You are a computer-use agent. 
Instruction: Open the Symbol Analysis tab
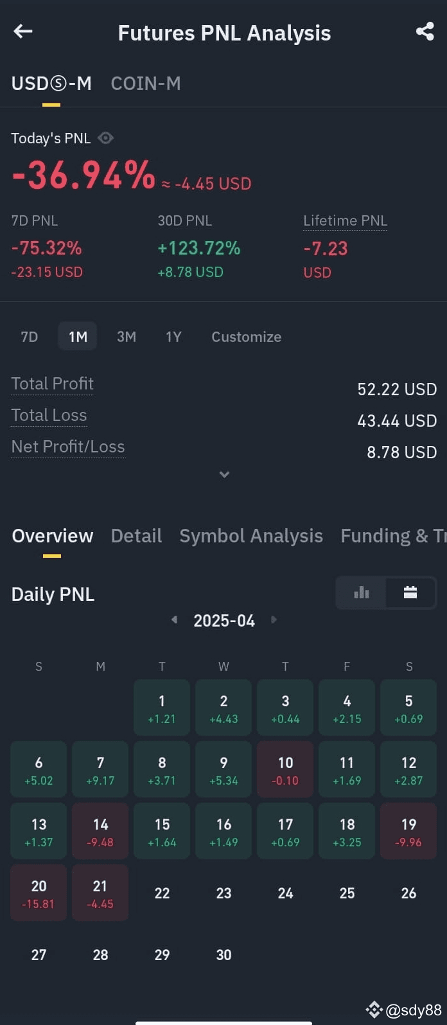tap(251, 535)
